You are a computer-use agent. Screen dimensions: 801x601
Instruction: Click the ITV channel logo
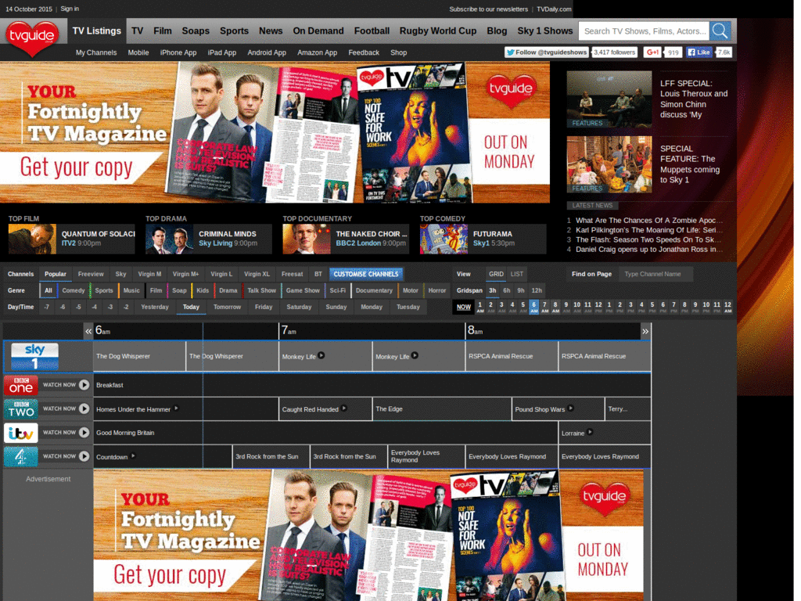[x=21, y=432]
